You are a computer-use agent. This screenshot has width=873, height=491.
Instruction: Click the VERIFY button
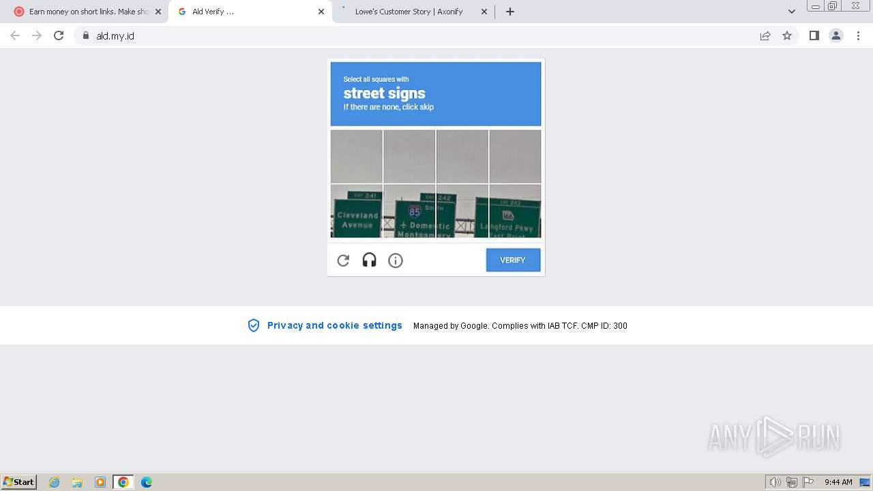click(513, 260)
